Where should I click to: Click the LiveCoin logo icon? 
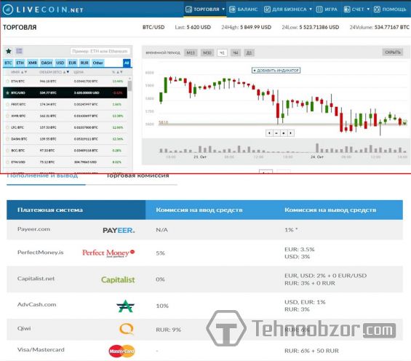coord(7,9)
